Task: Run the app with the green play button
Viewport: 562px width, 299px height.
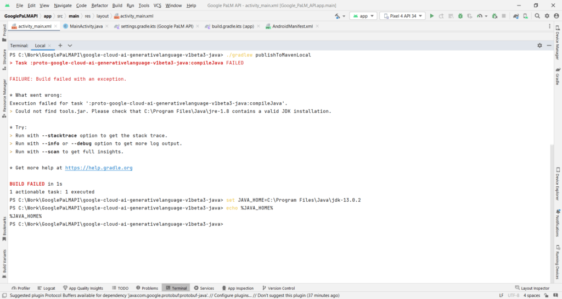Action: coord(432,16)
